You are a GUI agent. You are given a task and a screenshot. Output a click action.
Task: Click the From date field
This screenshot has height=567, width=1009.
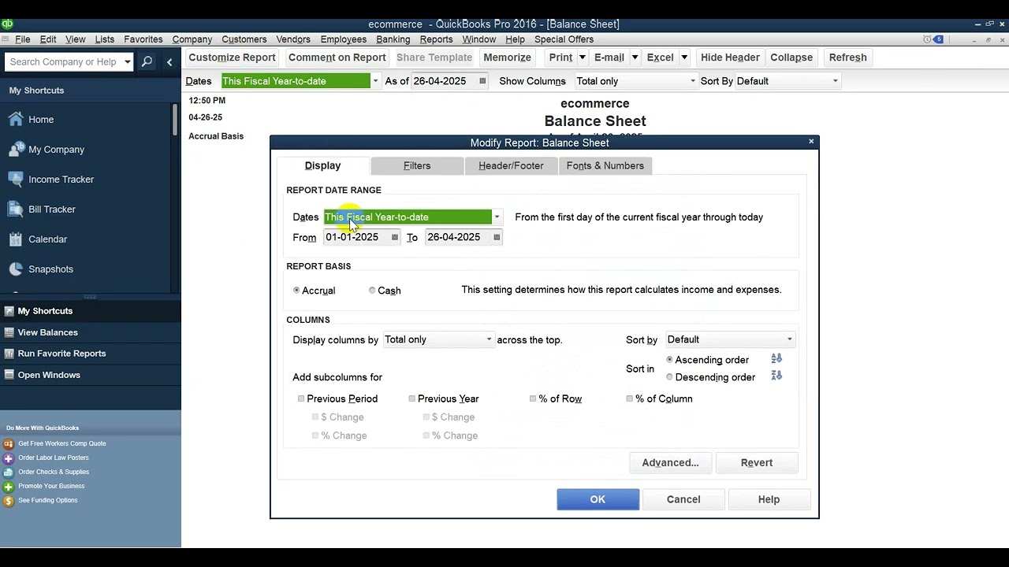[x=356, y=237]
